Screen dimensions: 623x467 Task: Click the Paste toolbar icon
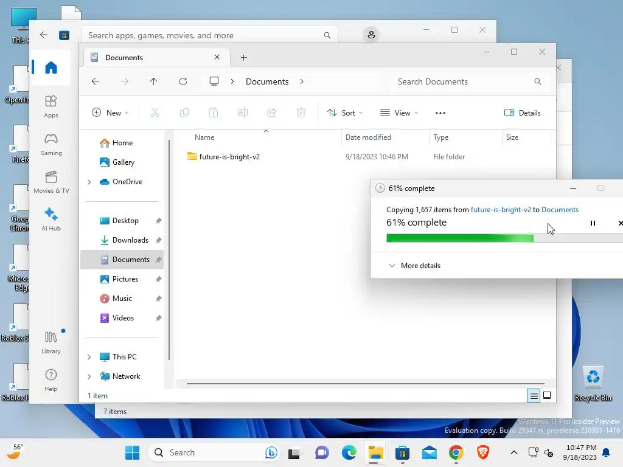pos(214,112)
